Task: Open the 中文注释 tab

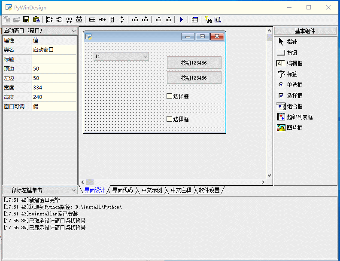Action: click(x=181, y=190)
